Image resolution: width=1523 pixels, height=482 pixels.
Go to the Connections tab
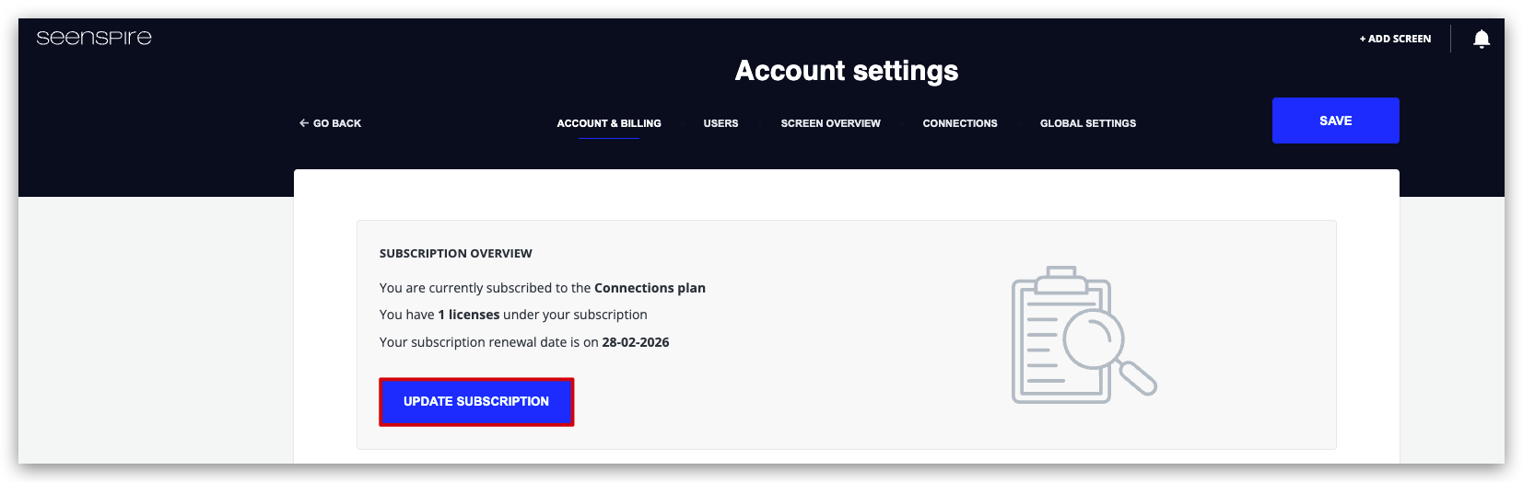click(x=960, y=123)
